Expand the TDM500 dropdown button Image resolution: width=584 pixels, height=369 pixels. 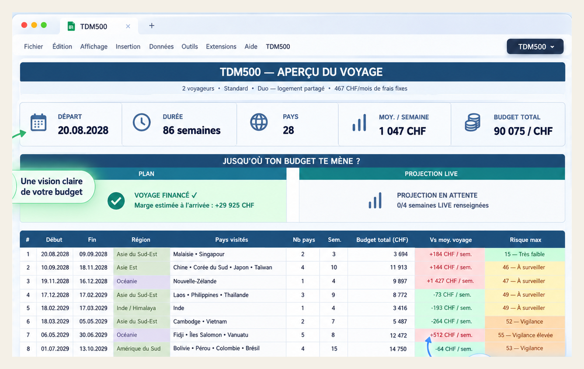click(x=535, y=47)
